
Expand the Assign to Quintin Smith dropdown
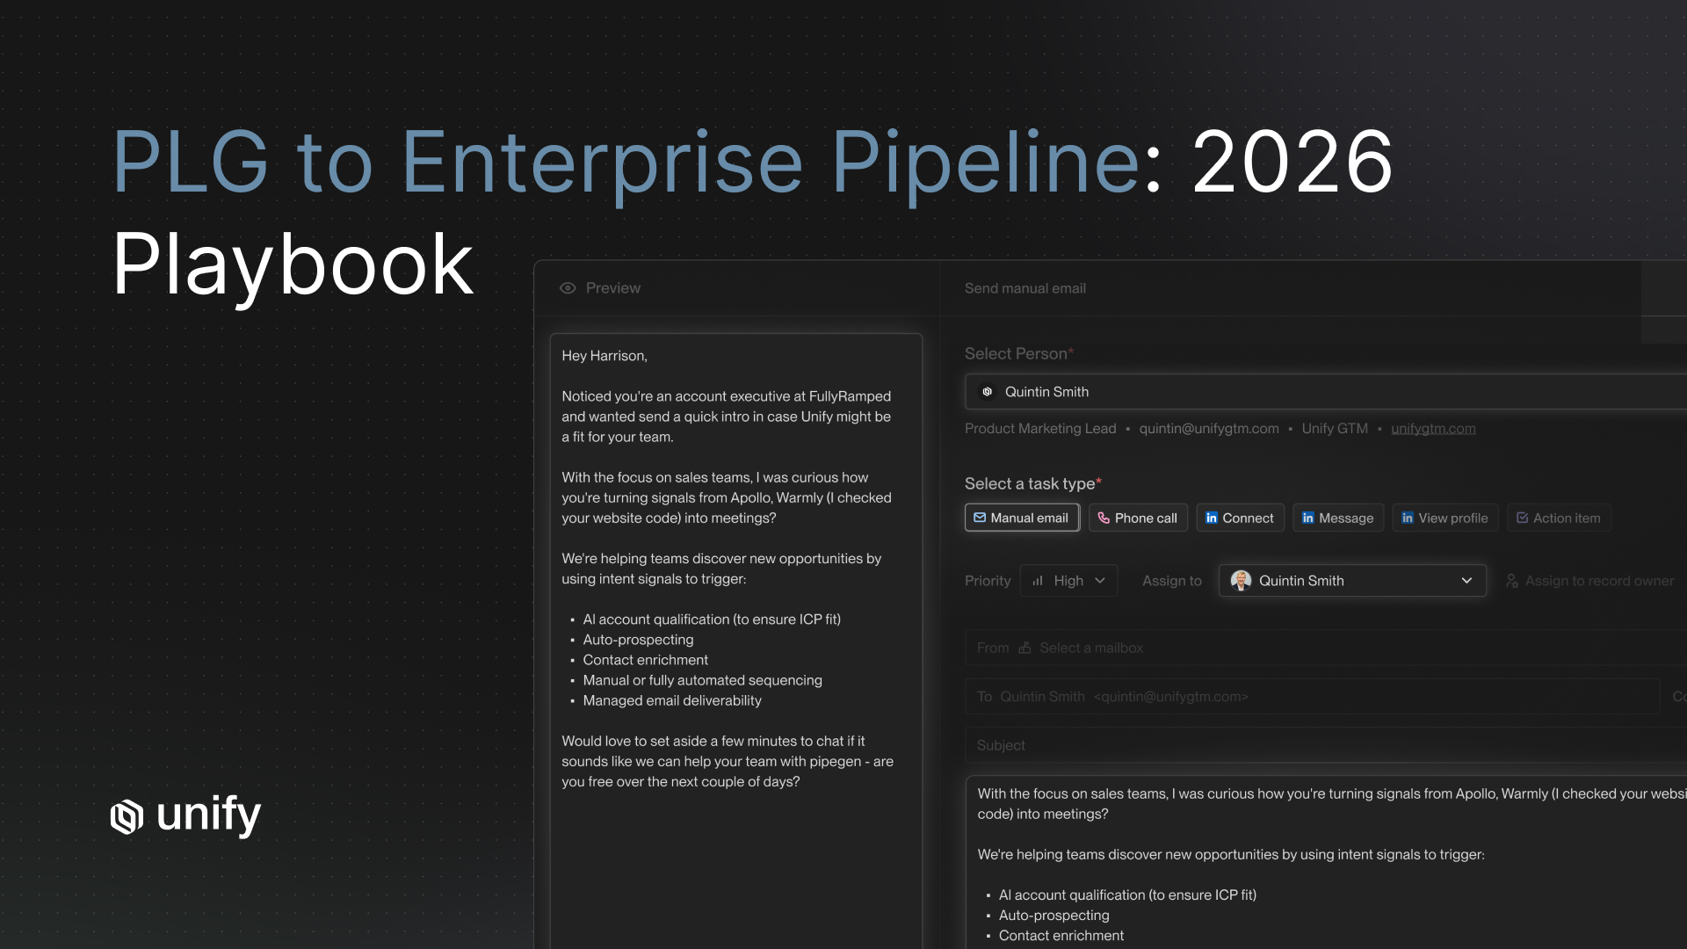coord(1351,581)
